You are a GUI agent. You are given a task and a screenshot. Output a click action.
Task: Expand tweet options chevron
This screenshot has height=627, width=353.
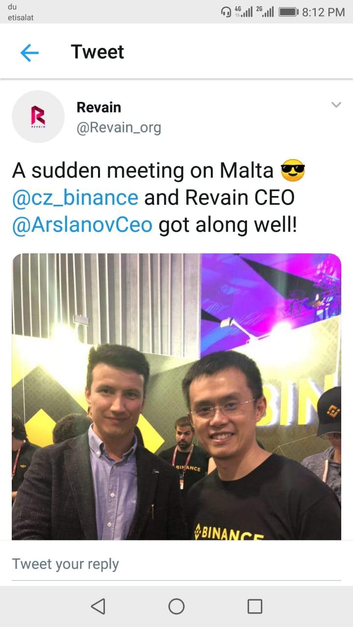(336, 105)
